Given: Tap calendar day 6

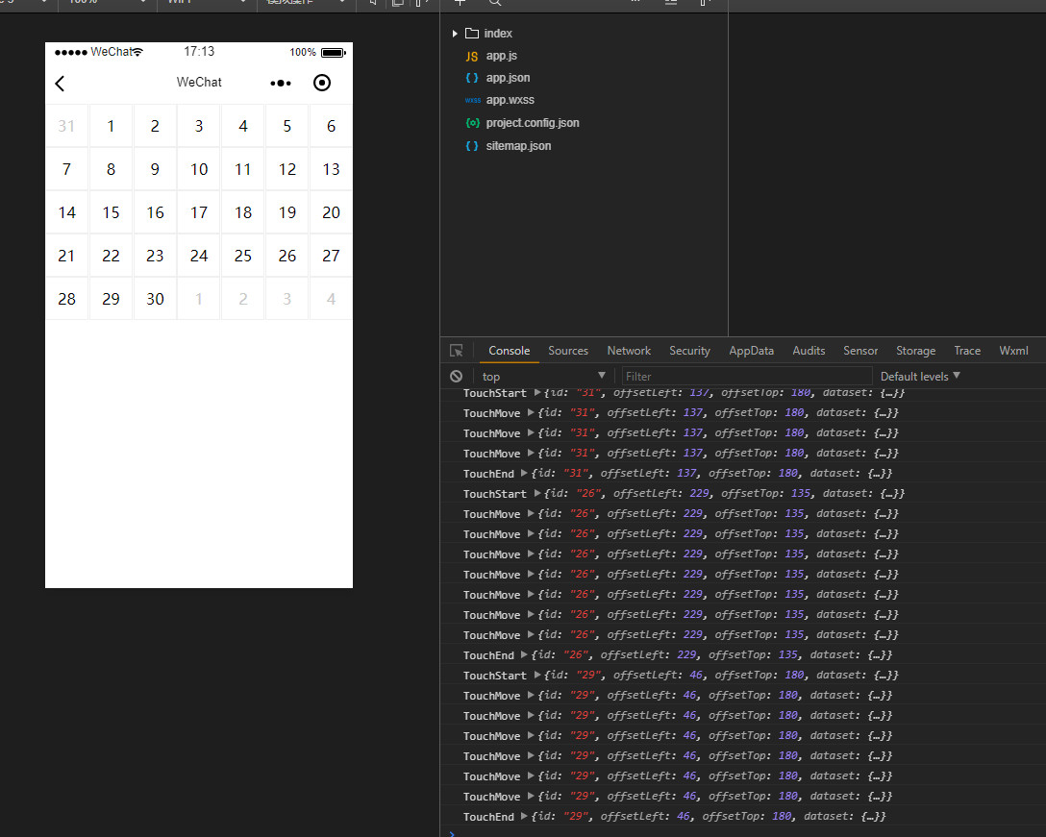Looking at the screenshot, I should 331,126.
